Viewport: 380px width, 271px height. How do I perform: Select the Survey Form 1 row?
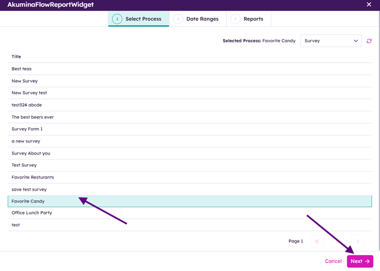click(x=190, y=129)
